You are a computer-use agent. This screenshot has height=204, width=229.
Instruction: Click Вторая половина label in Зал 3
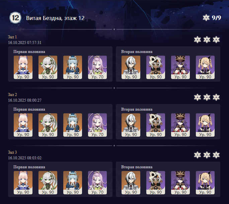(x=137, y=167)
